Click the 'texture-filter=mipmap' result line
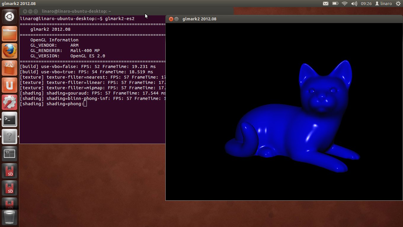This screenshot has width=403, height=227. point(92,88)
